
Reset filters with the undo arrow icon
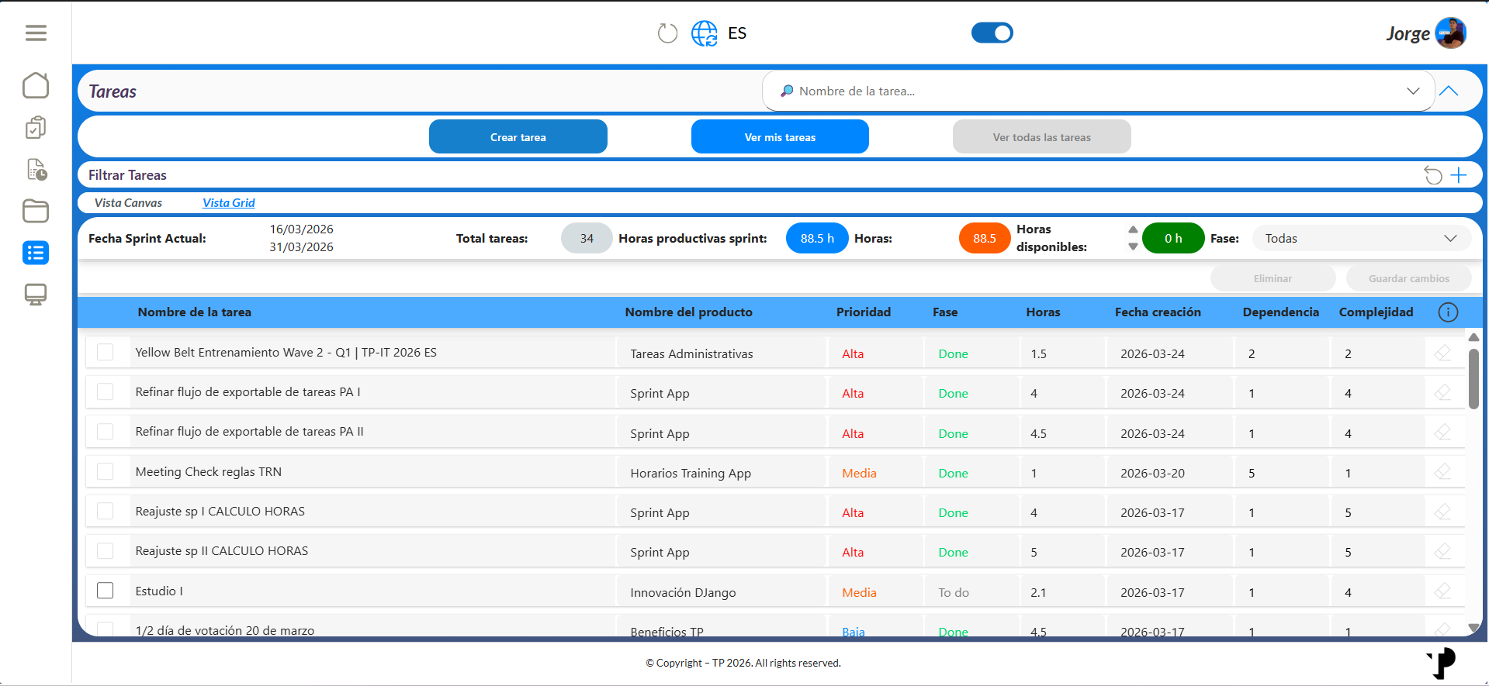pyautogui.click(x=1433, y=175)
